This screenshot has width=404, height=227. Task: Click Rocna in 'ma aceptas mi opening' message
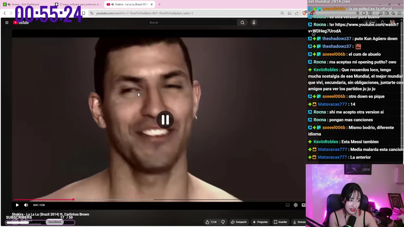click(319, 62)
